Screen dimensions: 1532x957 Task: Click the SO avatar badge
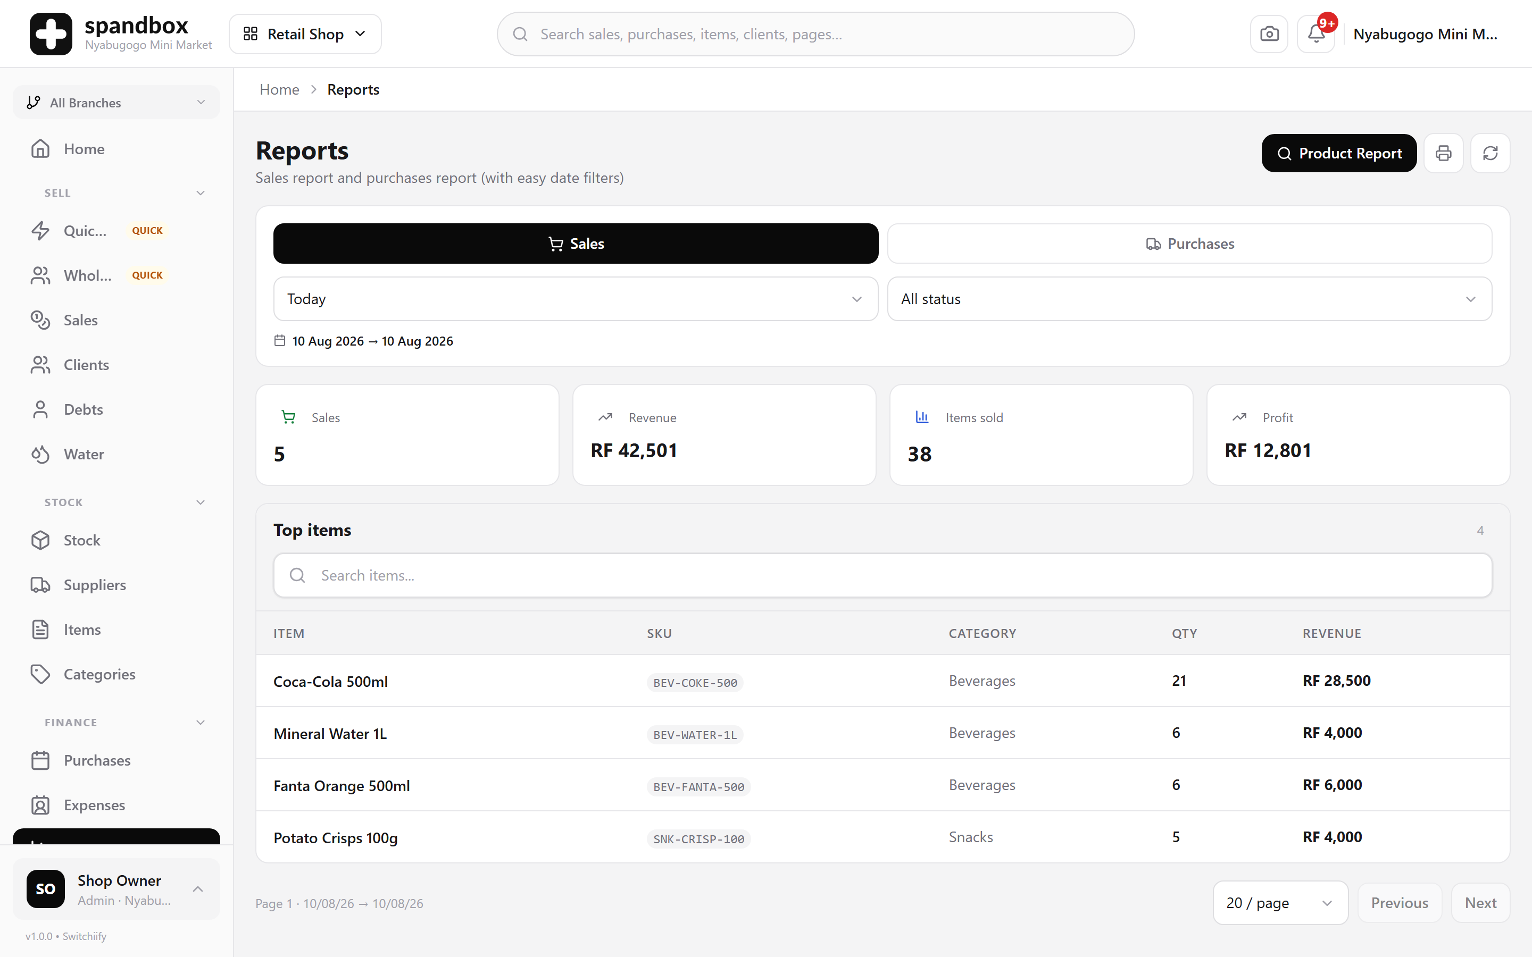46,888
